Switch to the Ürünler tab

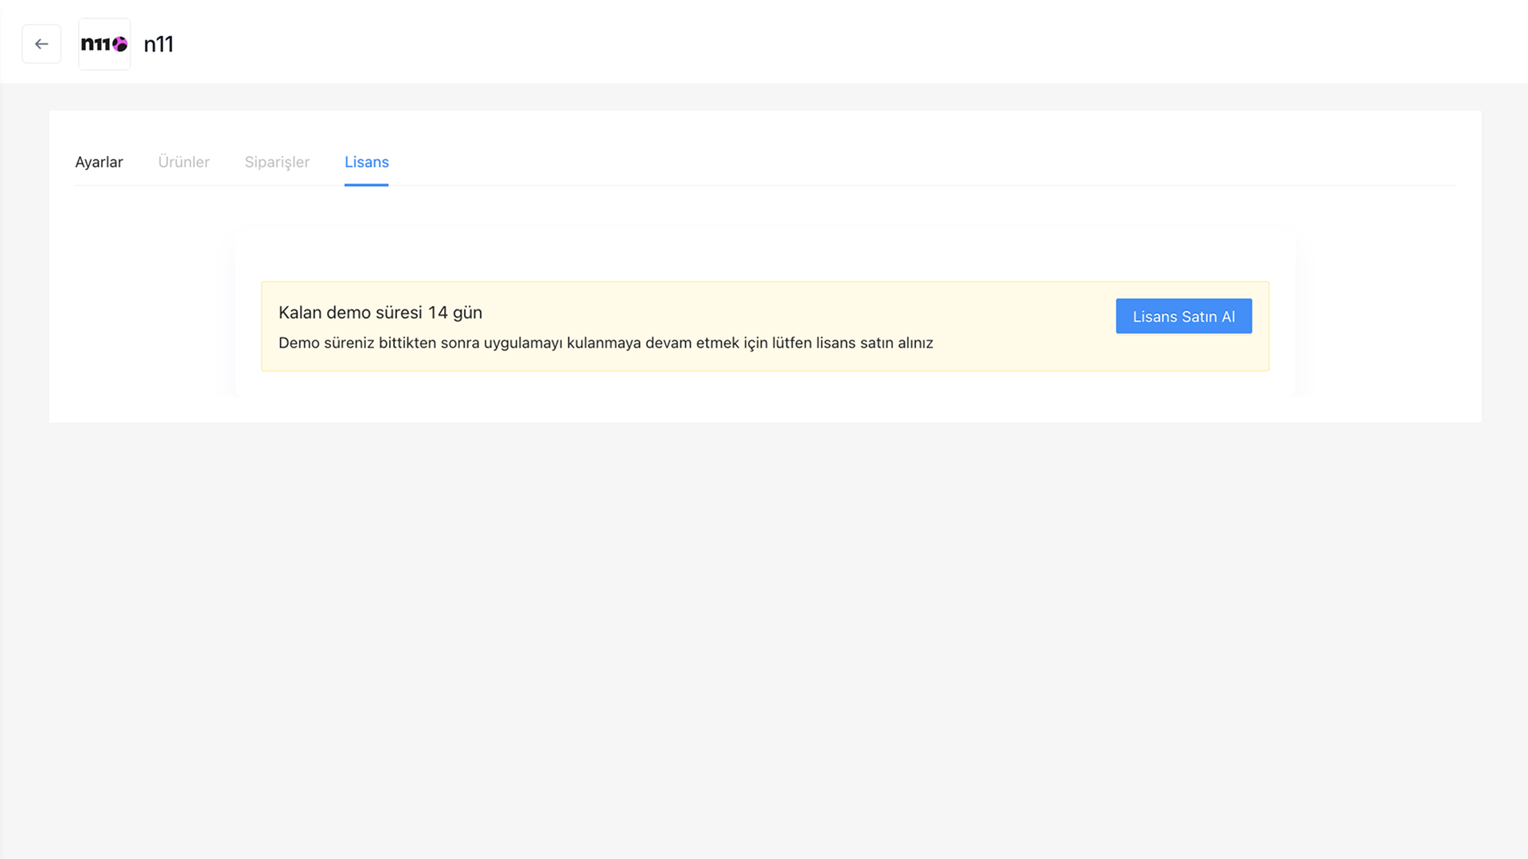pyautogui.click(x=184, y=162)
